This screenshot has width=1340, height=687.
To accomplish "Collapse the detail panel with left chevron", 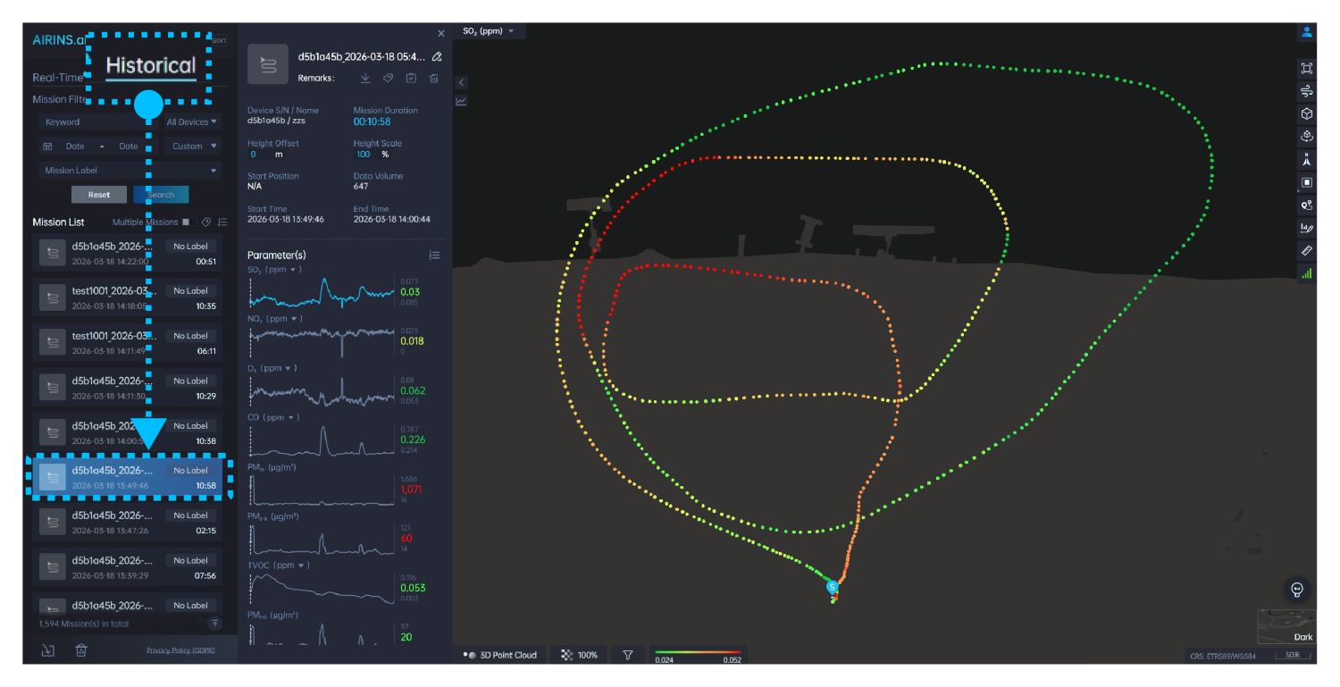I will click(x=461, y=81).
